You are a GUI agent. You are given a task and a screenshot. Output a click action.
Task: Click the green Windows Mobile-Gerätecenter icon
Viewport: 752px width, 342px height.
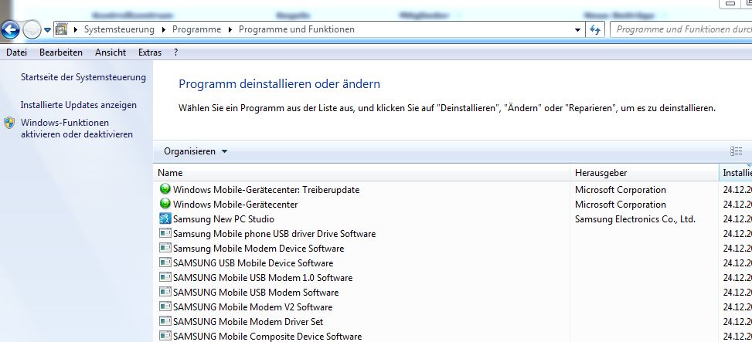165,204
